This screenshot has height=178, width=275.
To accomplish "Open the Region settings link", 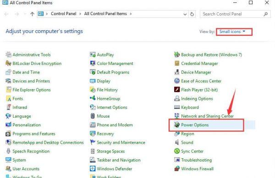I will coord(187,134).
